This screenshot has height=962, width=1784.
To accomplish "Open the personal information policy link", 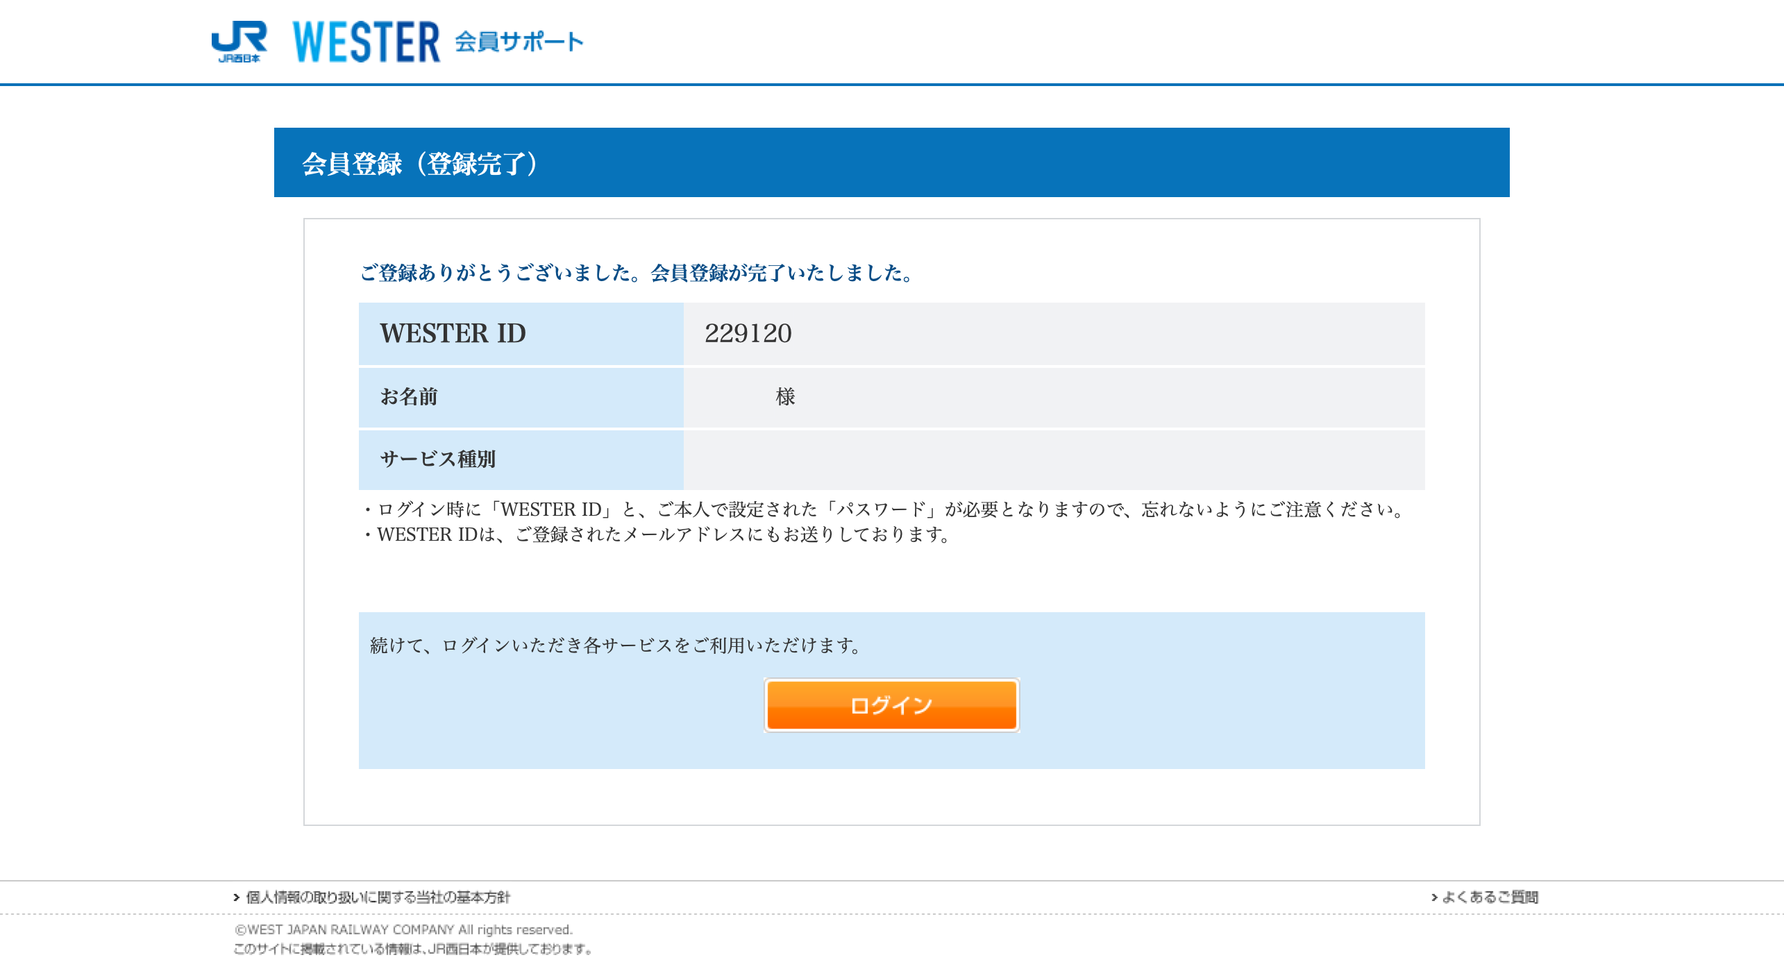I will point(378,897).
